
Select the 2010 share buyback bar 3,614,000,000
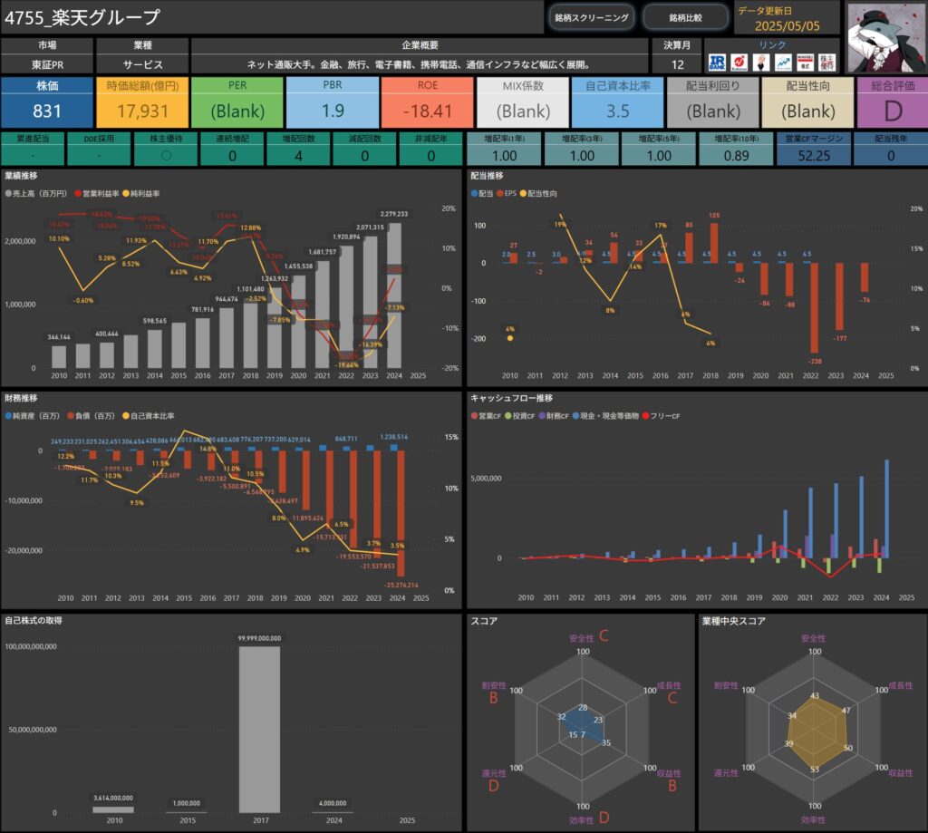[113, 809]
